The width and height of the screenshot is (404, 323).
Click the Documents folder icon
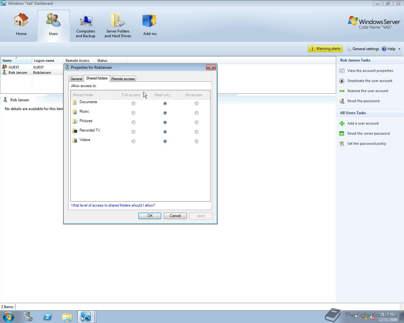pos(75,102)
